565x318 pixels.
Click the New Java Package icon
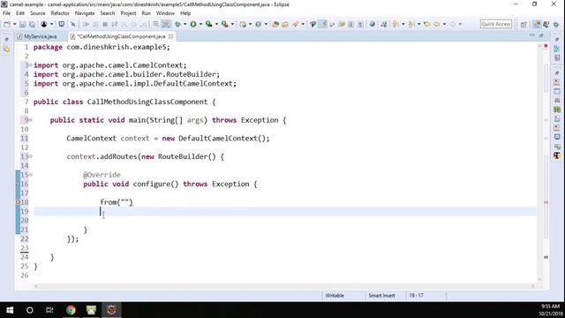(x=243, y=24)
